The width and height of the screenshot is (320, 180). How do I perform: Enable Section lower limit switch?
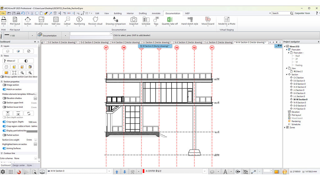(x=4, y=107)
